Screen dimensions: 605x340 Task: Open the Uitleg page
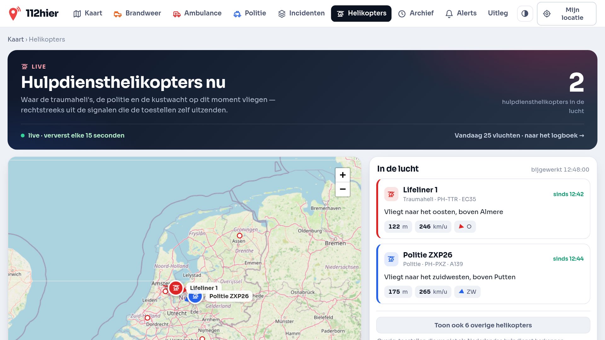coord(498,13)
